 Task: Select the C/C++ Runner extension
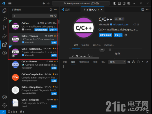pos(34,65)
